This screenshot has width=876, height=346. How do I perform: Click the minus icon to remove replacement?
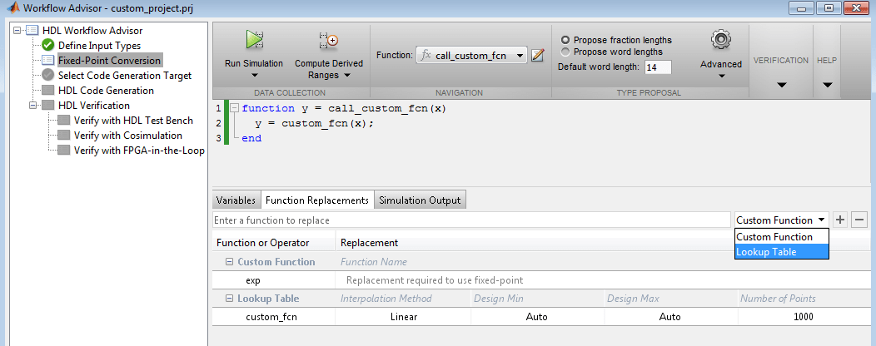point(859,220)
